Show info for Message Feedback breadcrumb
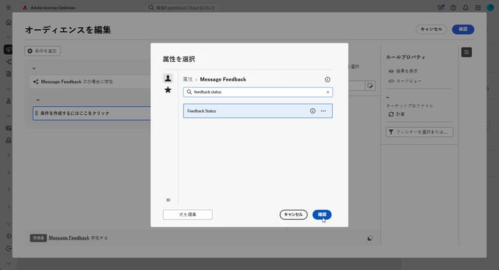 point(327,80)
